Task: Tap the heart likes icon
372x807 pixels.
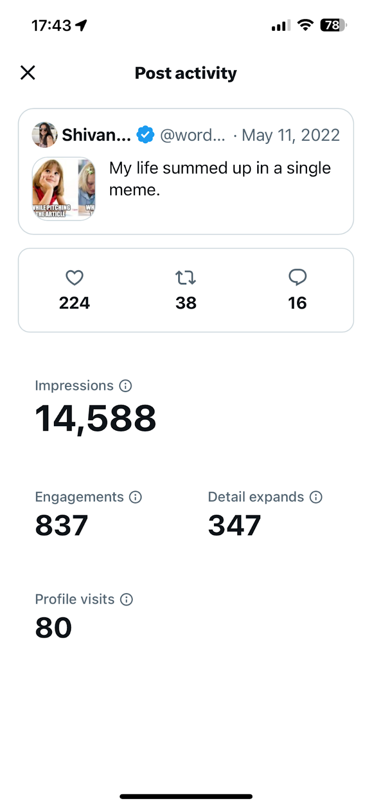Action: pos(75,277)
